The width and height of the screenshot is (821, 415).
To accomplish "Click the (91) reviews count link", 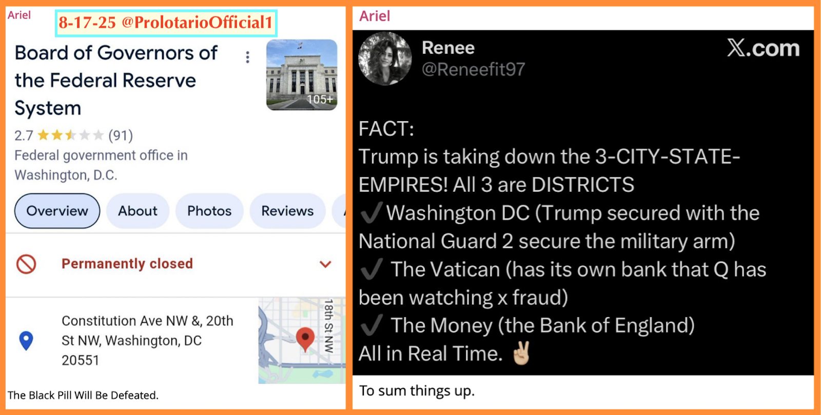I will click(121, 135).
